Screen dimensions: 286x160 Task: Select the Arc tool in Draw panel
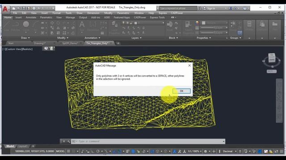click(x=35, y=26)
